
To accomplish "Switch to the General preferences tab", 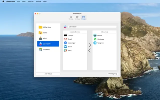I will [71, 17].
